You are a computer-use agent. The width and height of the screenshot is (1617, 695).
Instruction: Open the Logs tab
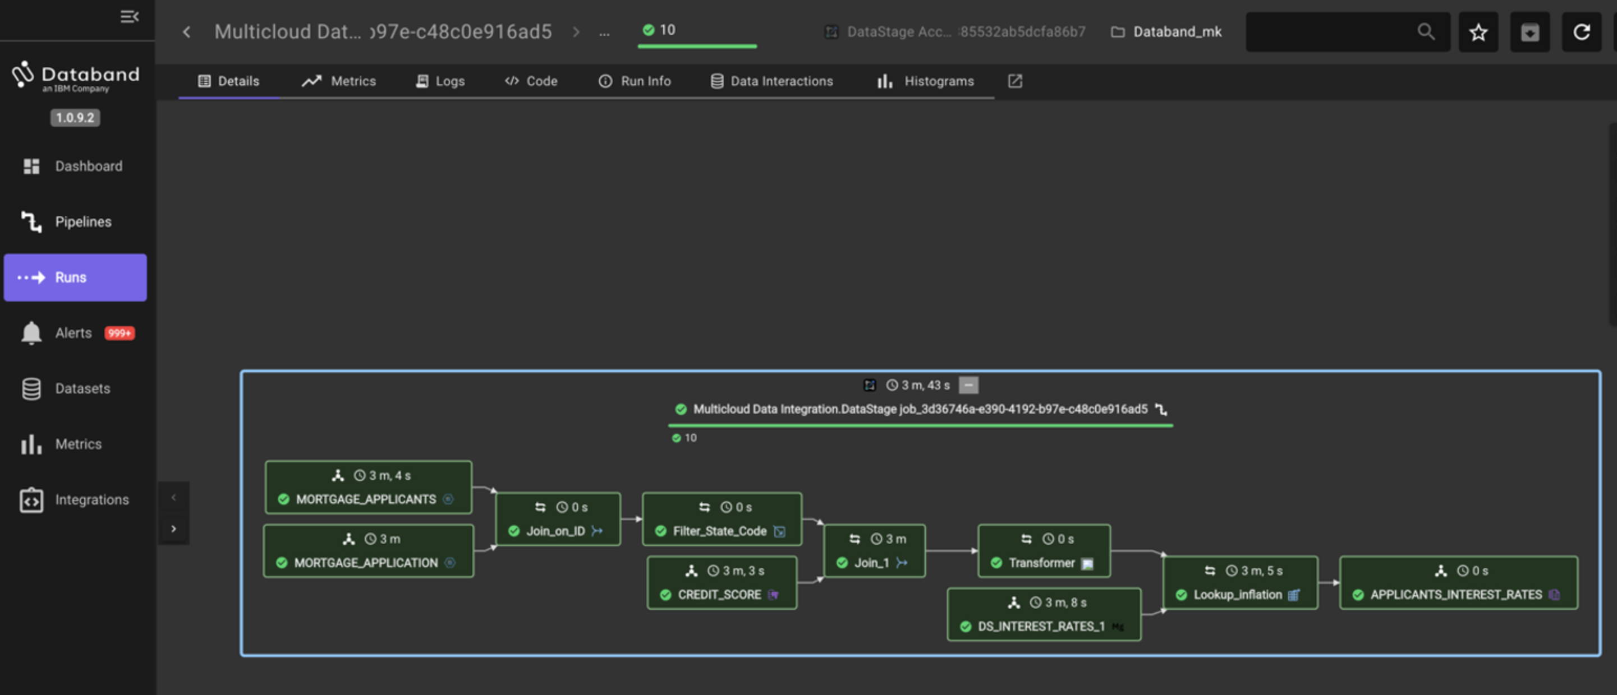[440, 81]
